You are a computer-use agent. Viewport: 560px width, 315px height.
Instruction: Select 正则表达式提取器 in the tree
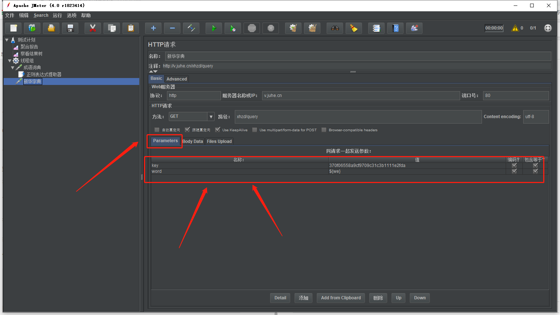[44, 74]
